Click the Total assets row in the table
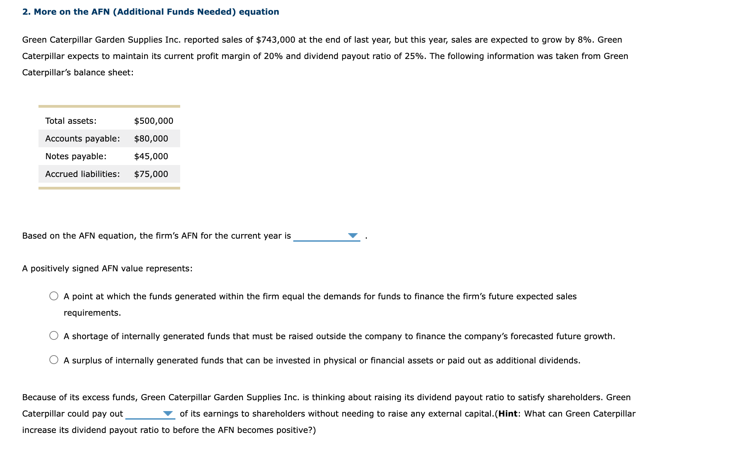This screenshot has width=732, height=452. point(109,121)
